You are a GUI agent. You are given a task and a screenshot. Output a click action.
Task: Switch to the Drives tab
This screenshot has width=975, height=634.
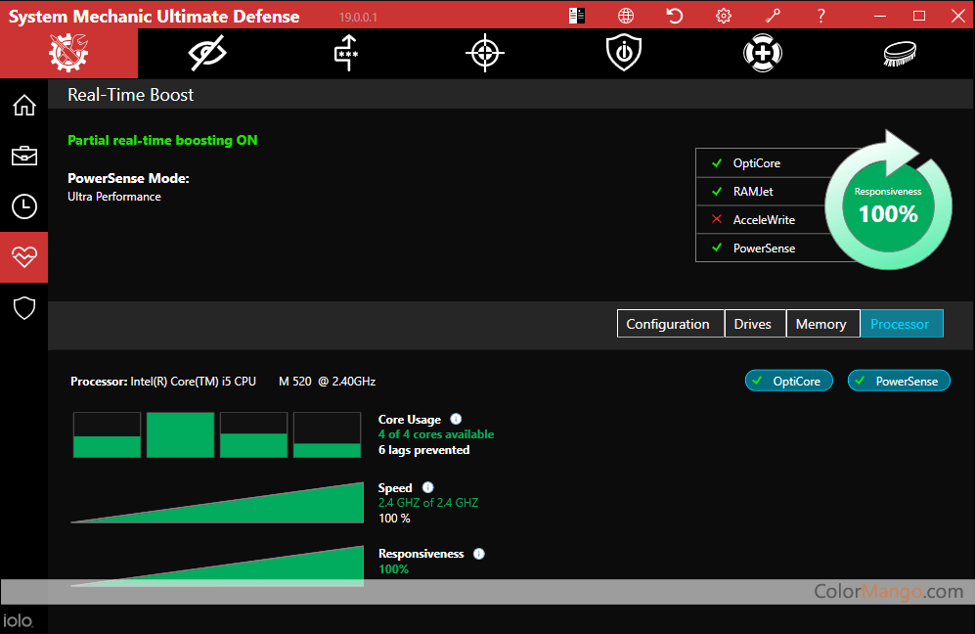pyautogui.click(x=756, y=324)
